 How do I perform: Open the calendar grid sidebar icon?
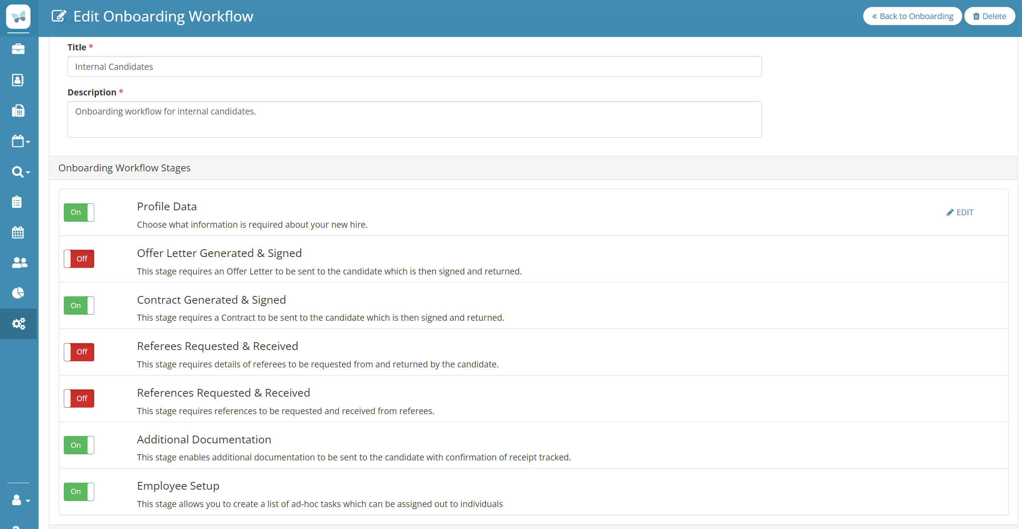[x=18, y=233]
